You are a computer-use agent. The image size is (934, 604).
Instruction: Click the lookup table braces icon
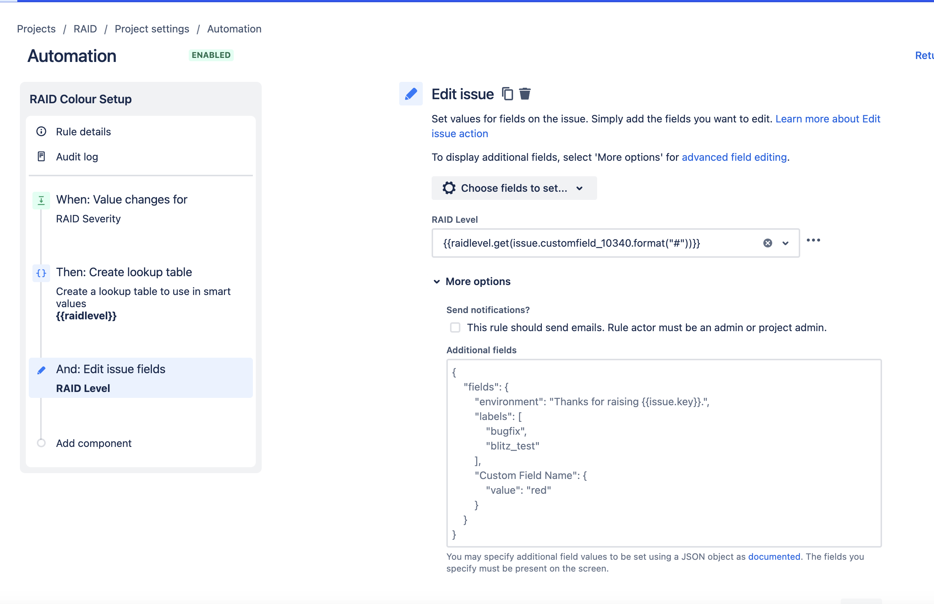click(41, 273)
